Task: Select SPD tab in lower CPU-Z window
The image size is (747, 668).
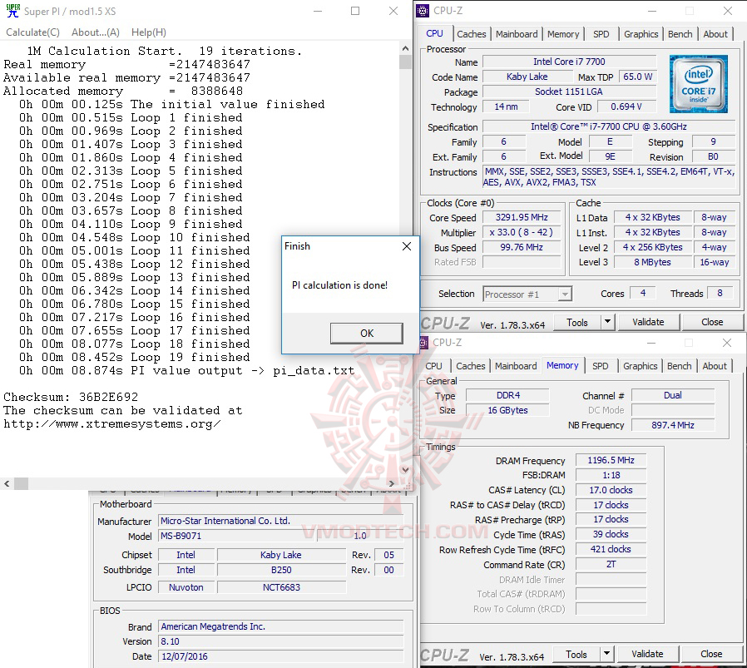Action: pyautogui.click(x=600, y=366)
